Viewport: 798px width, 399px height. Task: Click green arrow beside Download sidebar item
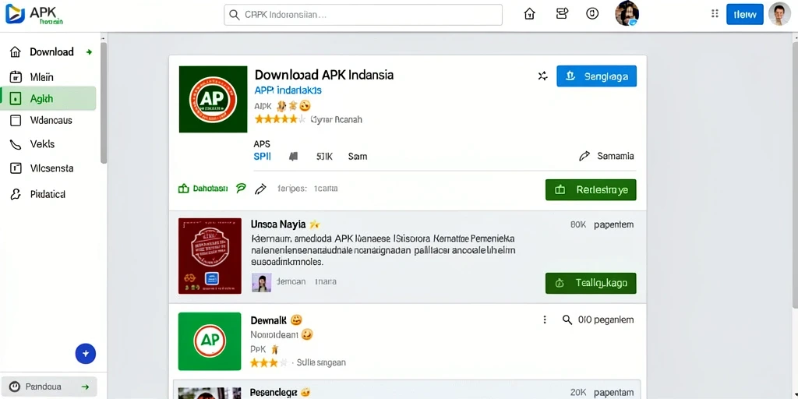[x=90, y=52]
